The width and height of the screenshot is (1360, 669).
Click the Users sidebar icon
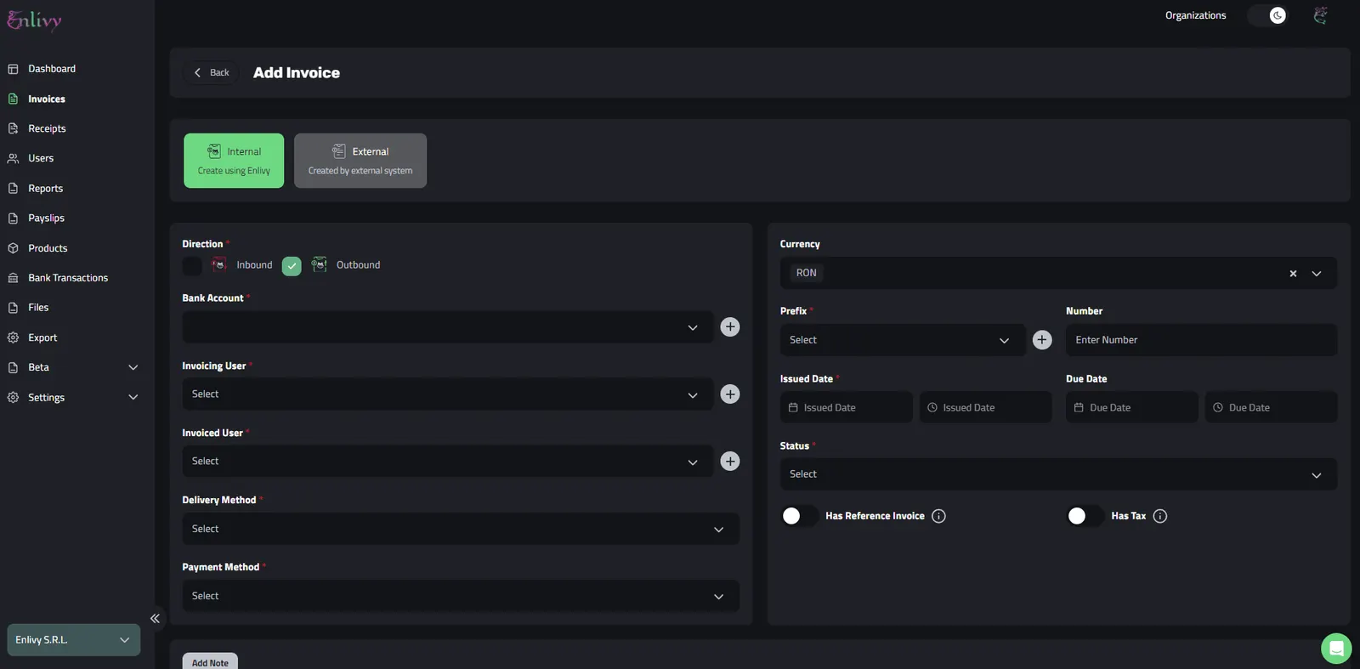click(13, 158)
